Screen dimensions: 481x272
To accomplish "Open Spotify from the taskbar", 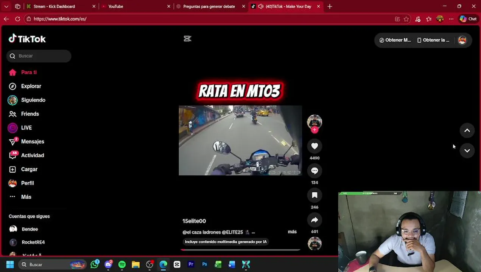I will [x=122, y=264].
